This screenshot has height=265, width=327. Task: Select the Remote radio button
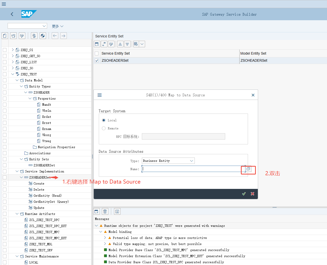[104, 128]
